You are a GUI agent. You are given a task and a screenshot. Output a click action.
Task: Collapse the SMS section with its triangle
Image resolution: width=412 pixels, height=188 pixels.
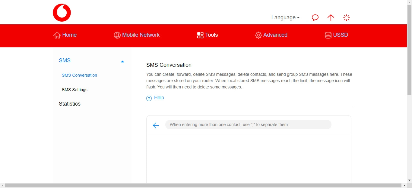point(122,61)
